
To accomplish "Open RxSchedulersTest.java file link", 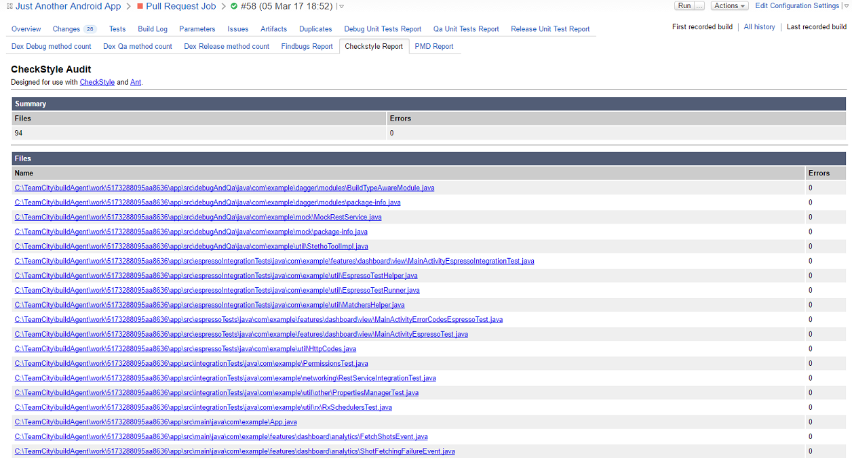I will pyautogui.click(x=204, y=407).
